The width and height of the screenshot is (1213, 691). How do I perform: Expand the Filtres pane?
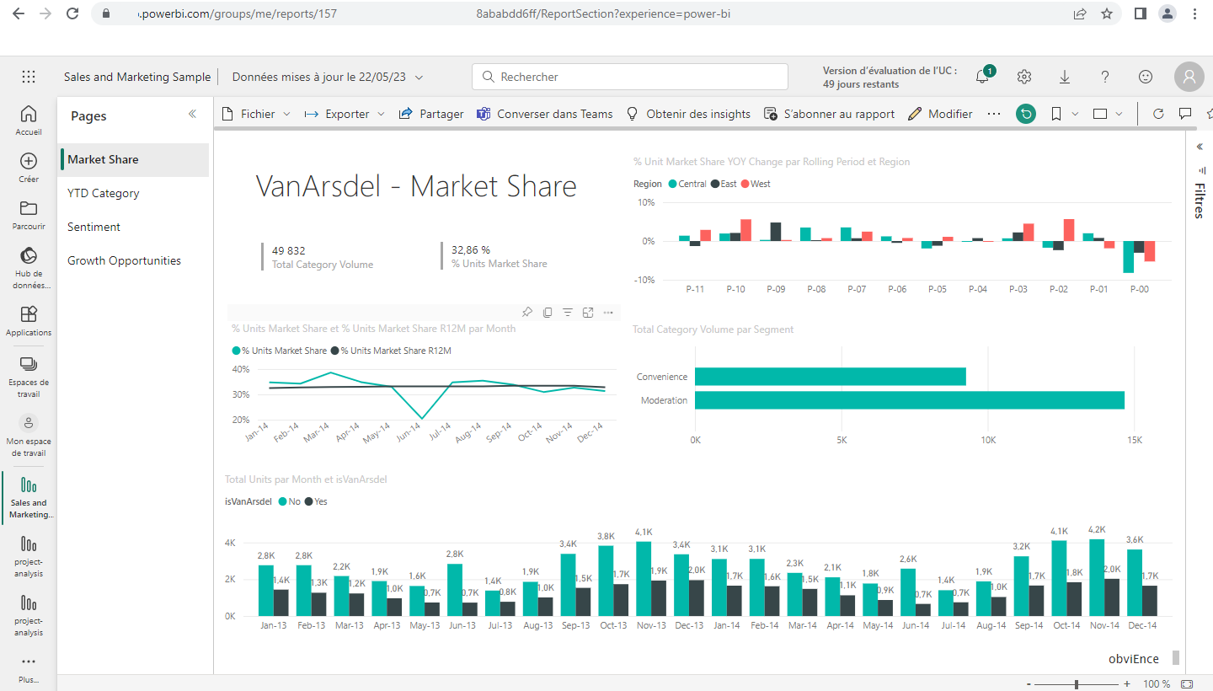coord(1200,147)
